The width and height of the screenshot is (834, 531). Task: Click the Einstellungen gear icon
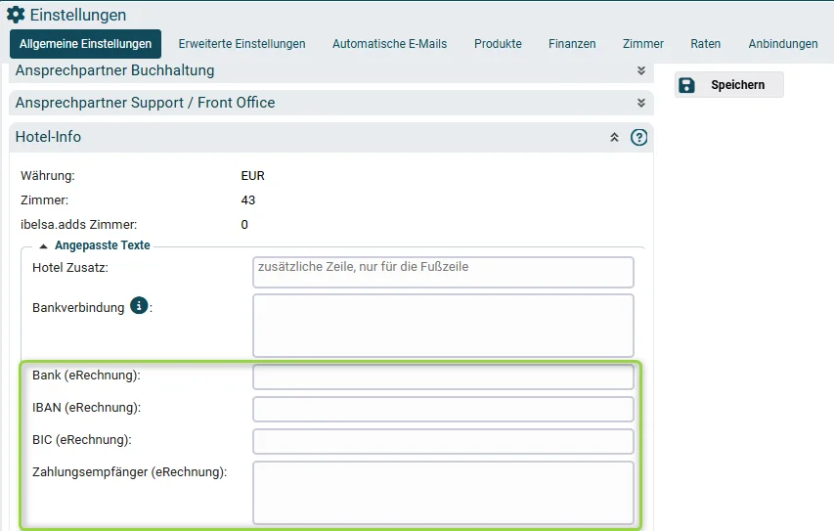coord(16,15)
